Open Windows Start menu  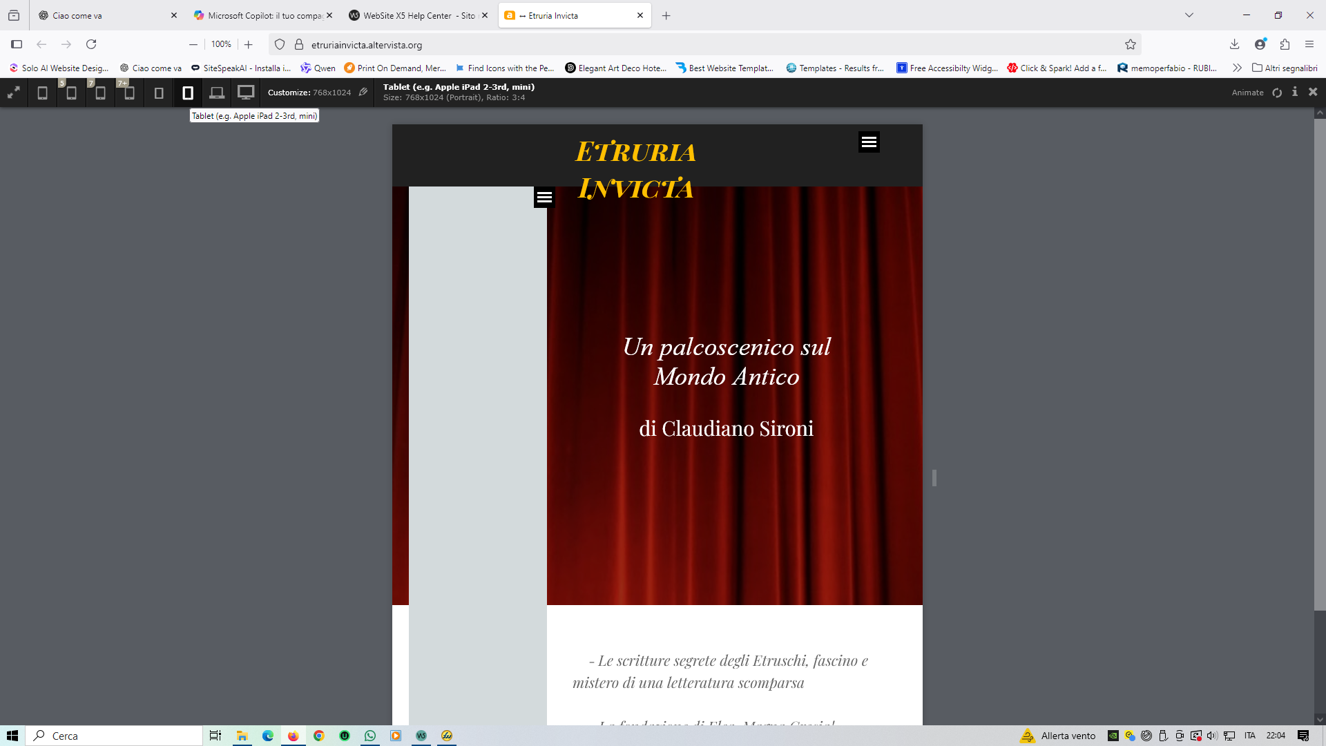click(x=12, y=736)
